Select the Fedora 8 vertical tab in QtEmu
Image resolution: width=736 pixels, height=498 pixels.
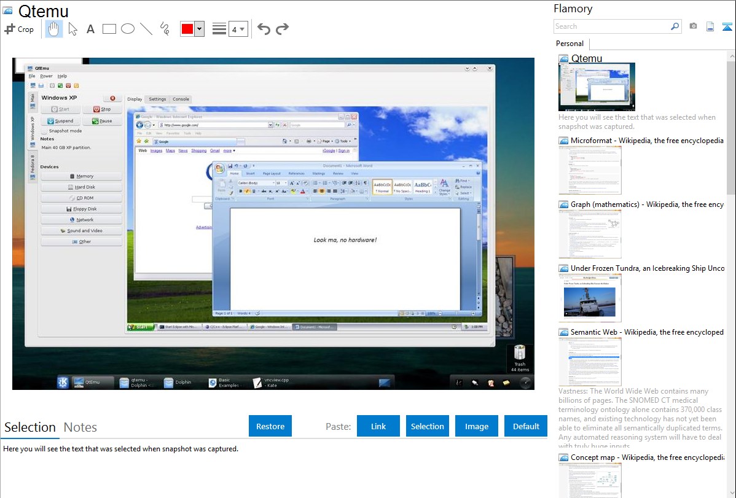33,166
